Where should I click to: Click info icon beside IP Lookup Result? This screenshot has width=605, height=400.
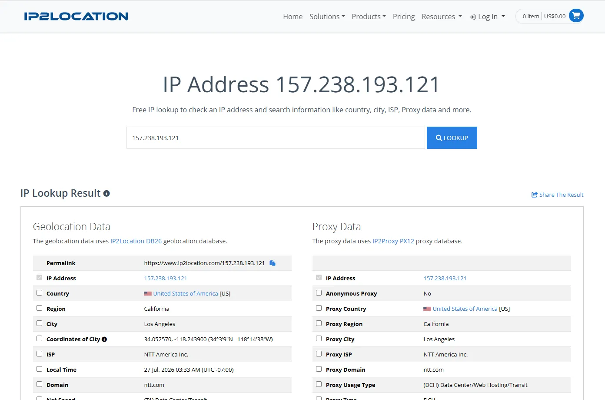pos(106,193)
